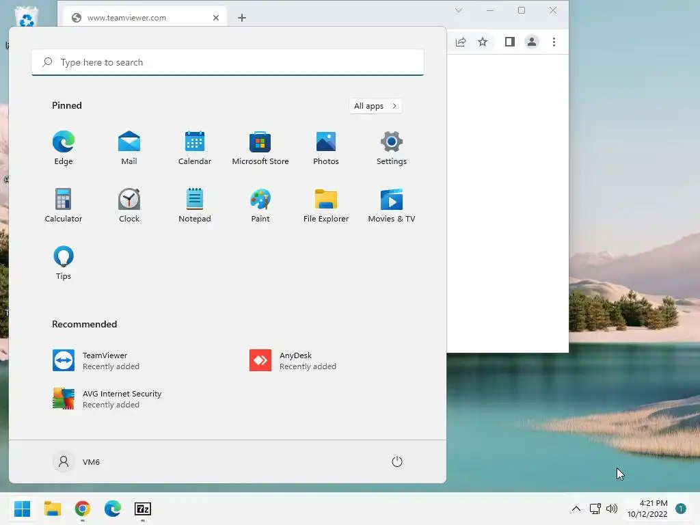Open the Recycle Bin on desktop

point(27,18)
